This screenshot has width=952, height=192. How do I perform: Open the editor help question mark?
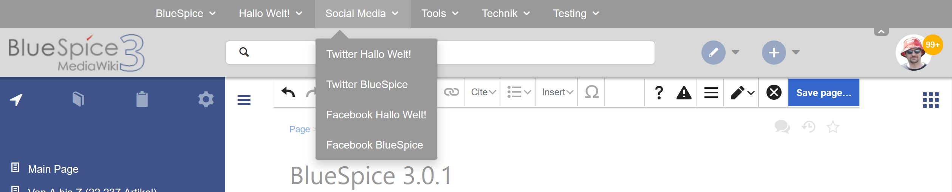click(659, 92)
